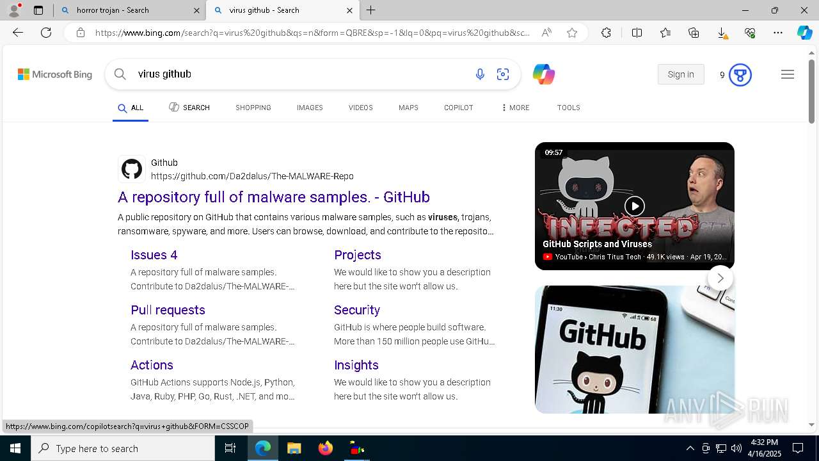The height and width of the screenshot is (461, 819).
Task: Open Task View on the taskbar
Action: click(x=230, y=448)
